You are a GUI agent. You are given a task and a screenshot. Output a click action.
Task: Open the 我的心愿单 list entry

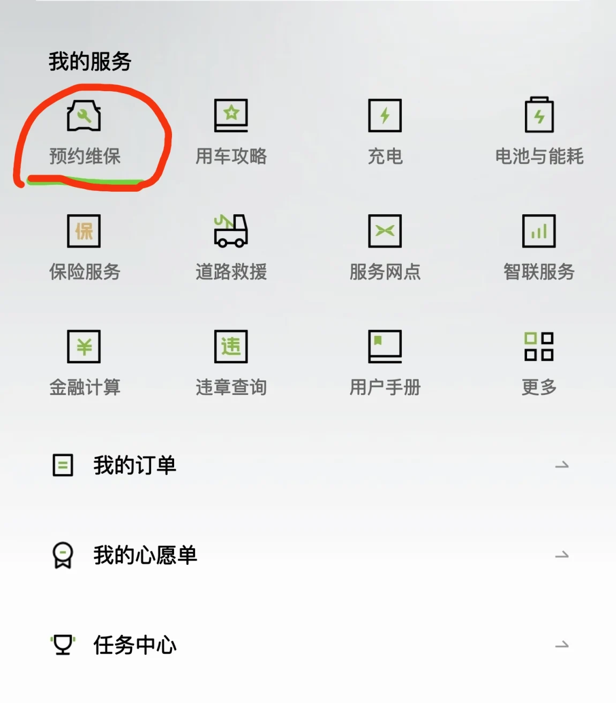pos(308,555)
